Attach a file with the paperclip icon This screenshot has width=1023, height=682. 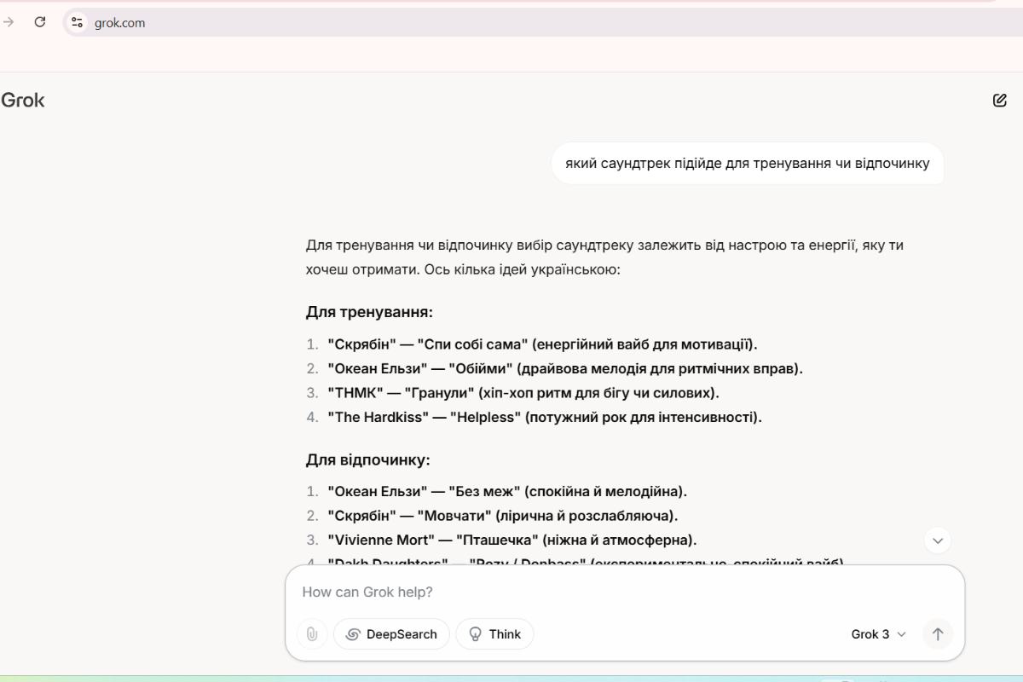(312, 634)
